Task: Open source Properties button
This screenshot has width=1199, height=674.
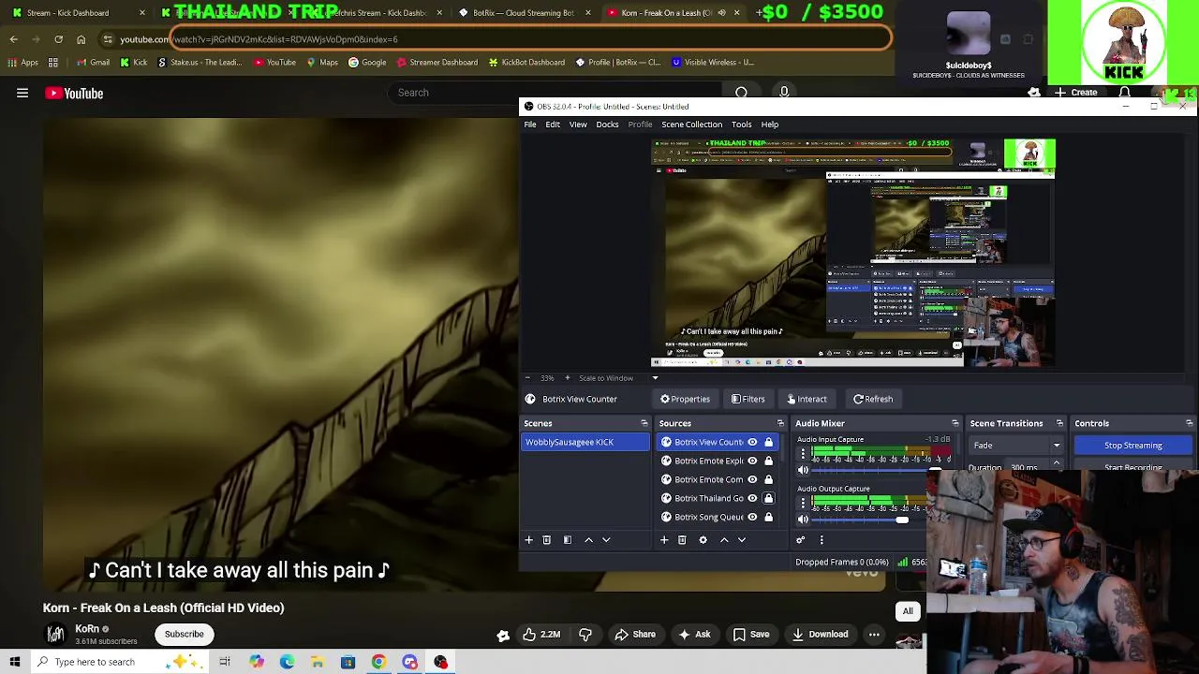Action: [685, 399]
